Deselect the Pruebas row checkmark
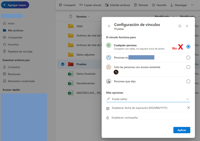200x141 pixels. point(63,64)
